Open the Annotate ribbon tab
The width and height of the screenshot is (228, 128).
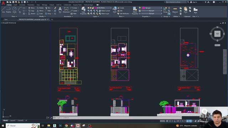click(x=22, y=5)
